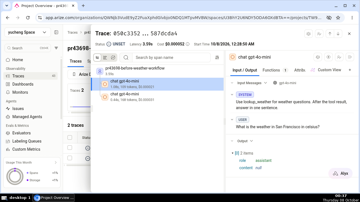Click the span-level annotate person icon

point(339,57)
